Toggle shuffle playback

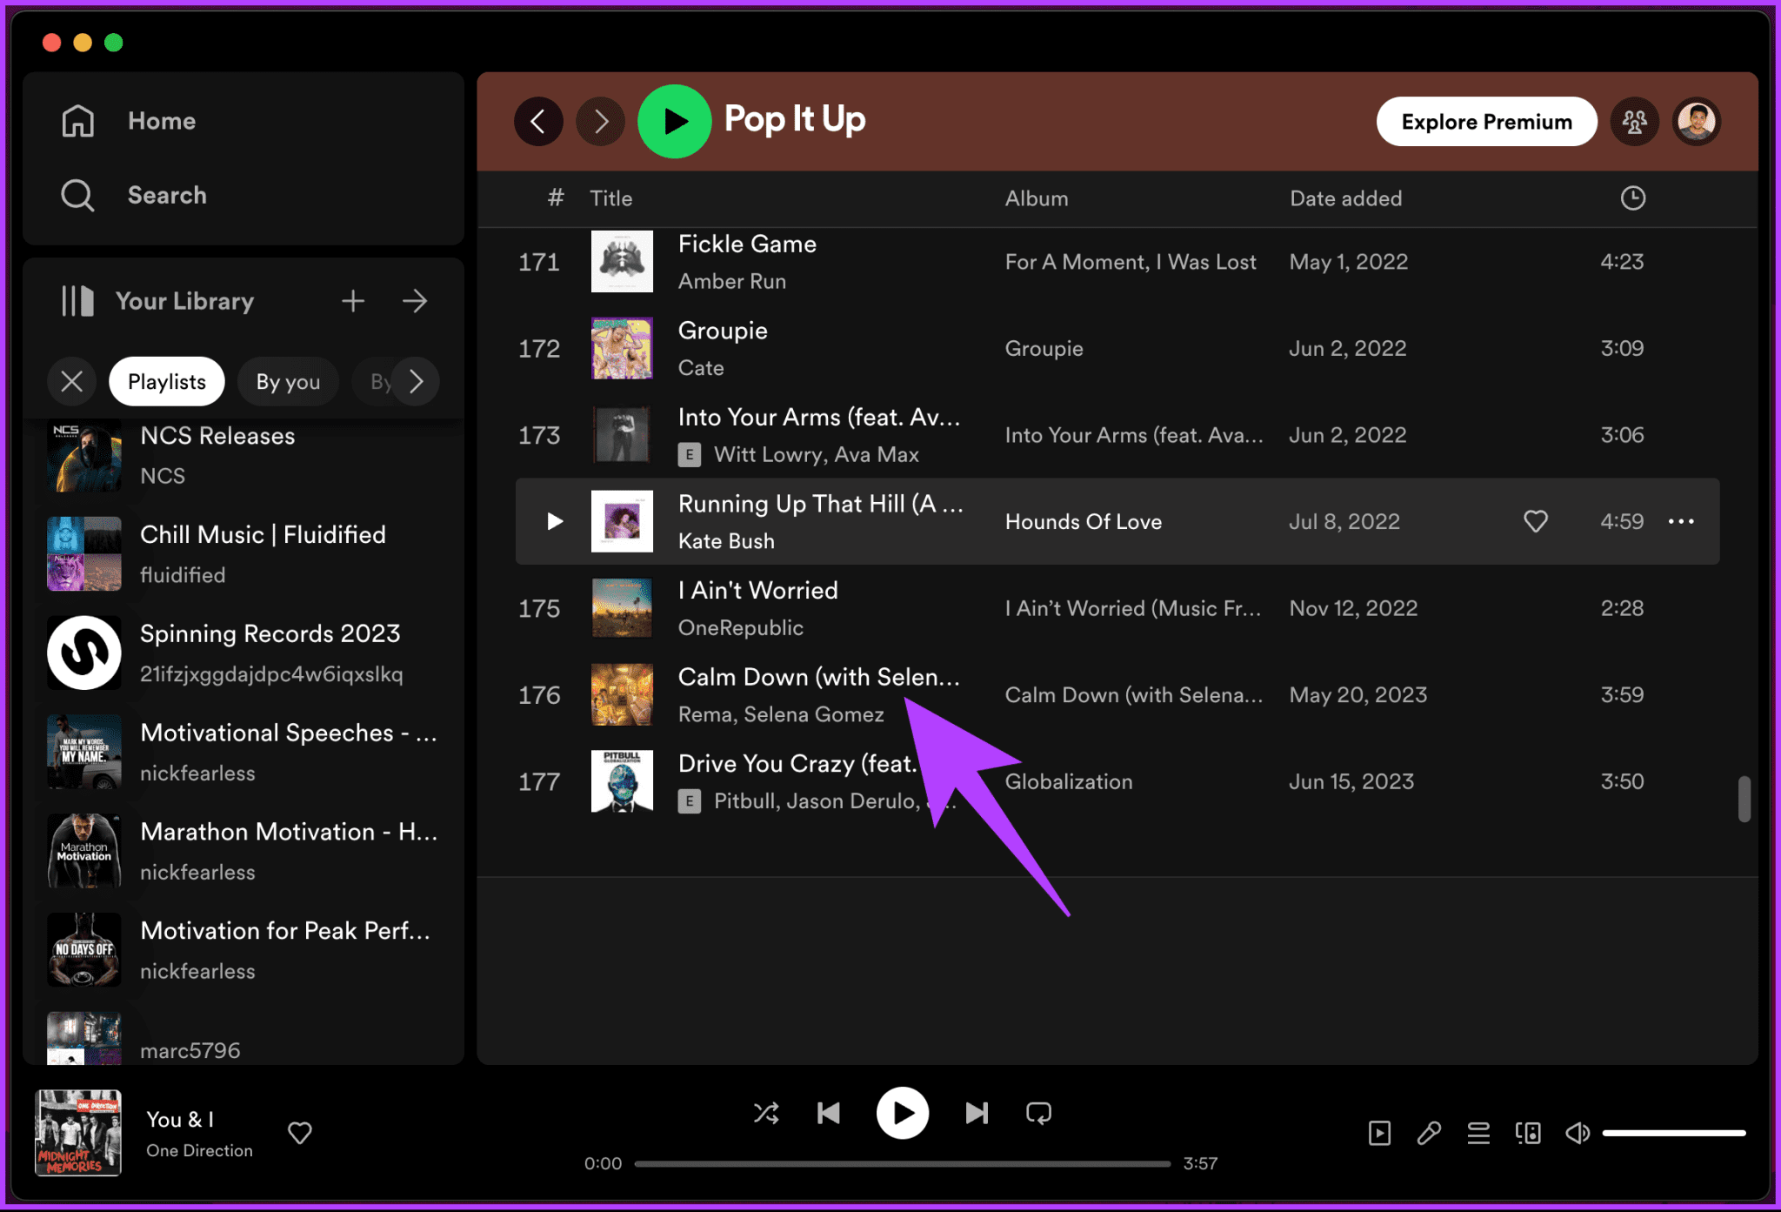pos(766,1113)
